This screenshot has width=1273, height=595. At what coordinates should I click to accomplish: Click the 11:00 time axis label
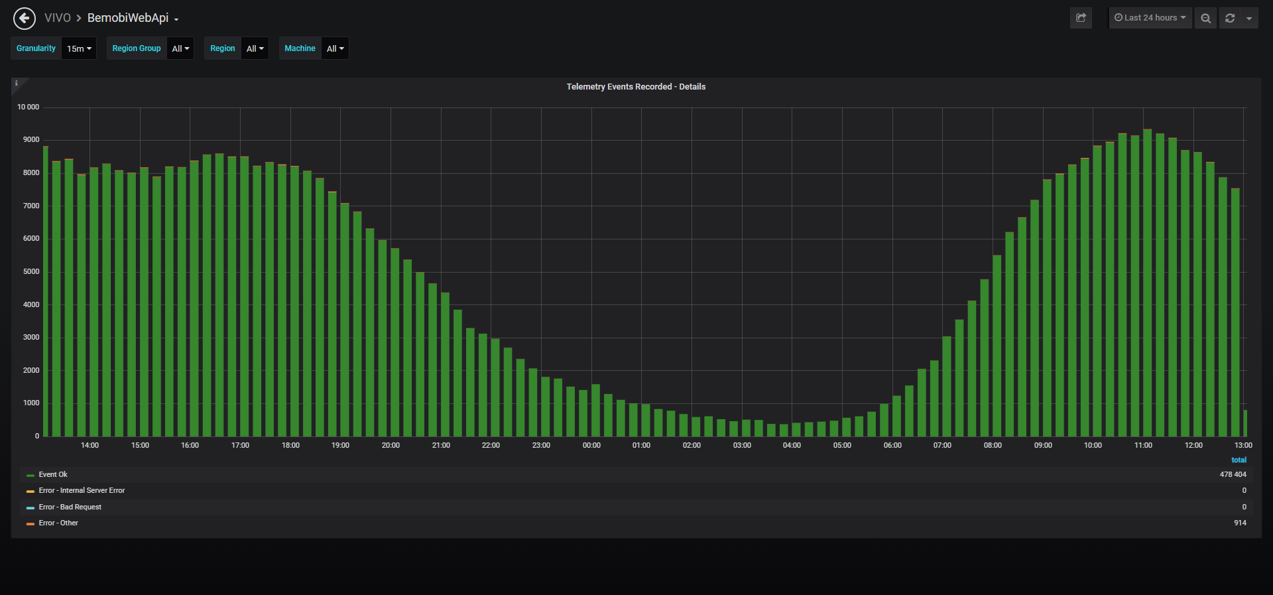(x=1143, y=445)
